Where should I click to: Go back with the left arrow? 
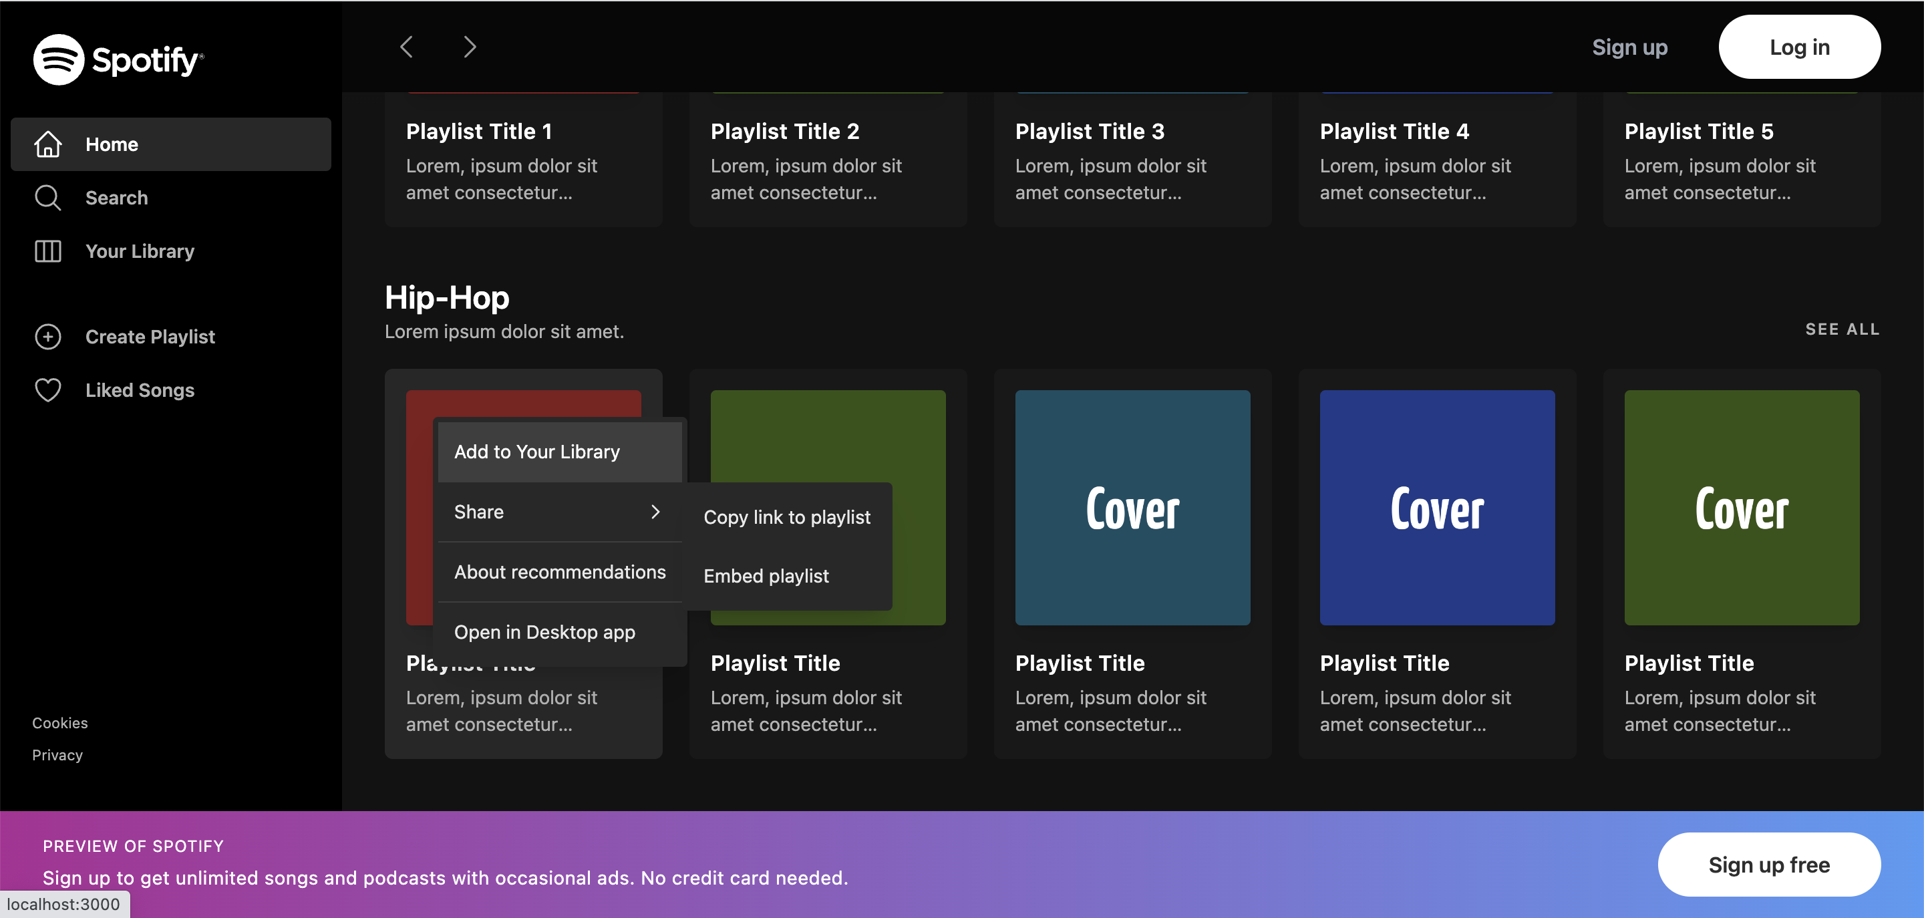click(406, 47)
